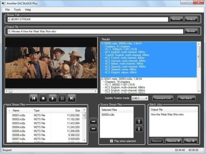Open the Command Line window button
Image resolution: width=206 pixels, height=154 pixels.
[x=163, y=98]
